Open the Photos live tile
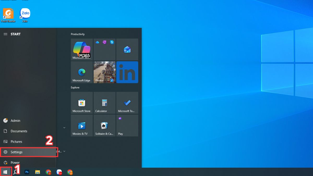Viewport: 313px width, 176px height. pyautogui.click(x=105, y=72)
